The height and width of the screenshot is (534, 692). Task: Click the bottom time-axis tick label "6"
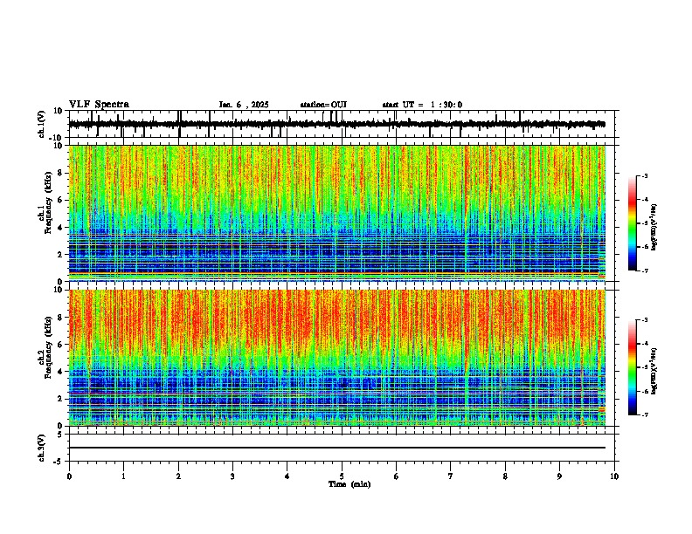point(397,476)
